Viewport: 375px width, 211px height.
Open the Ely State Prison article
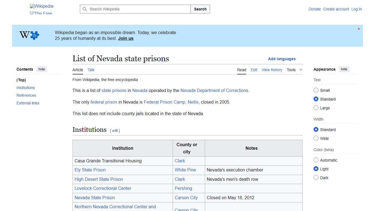click(90, 170)
